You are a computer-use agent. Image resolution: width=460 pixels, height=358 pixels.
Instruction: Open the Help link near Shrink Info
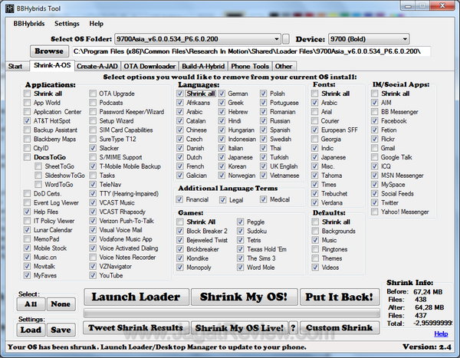[441, 334]
